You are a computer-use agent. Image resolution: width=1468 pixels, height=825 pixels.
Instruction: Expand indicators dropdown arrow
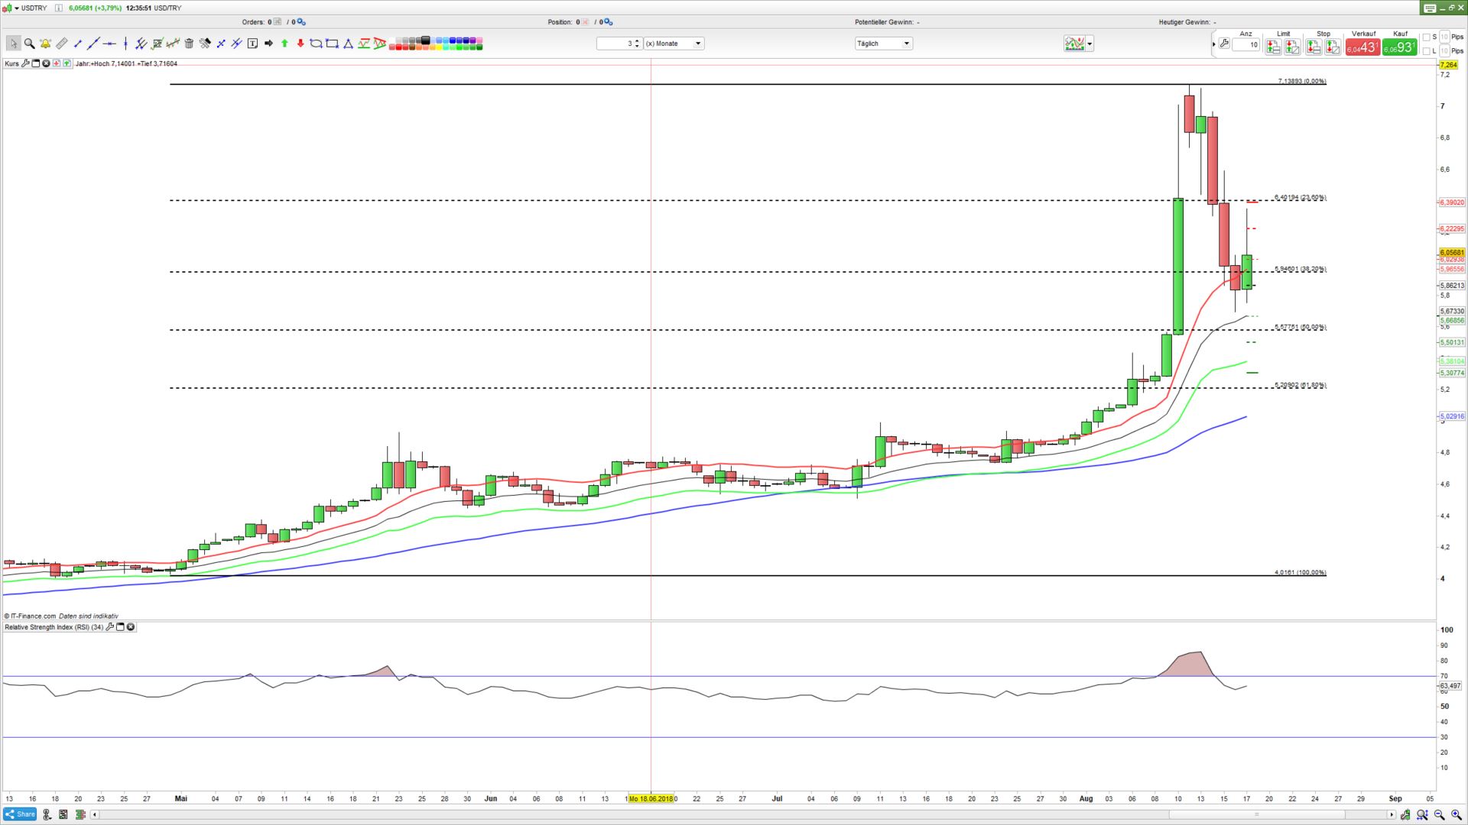click(1090, 44)
